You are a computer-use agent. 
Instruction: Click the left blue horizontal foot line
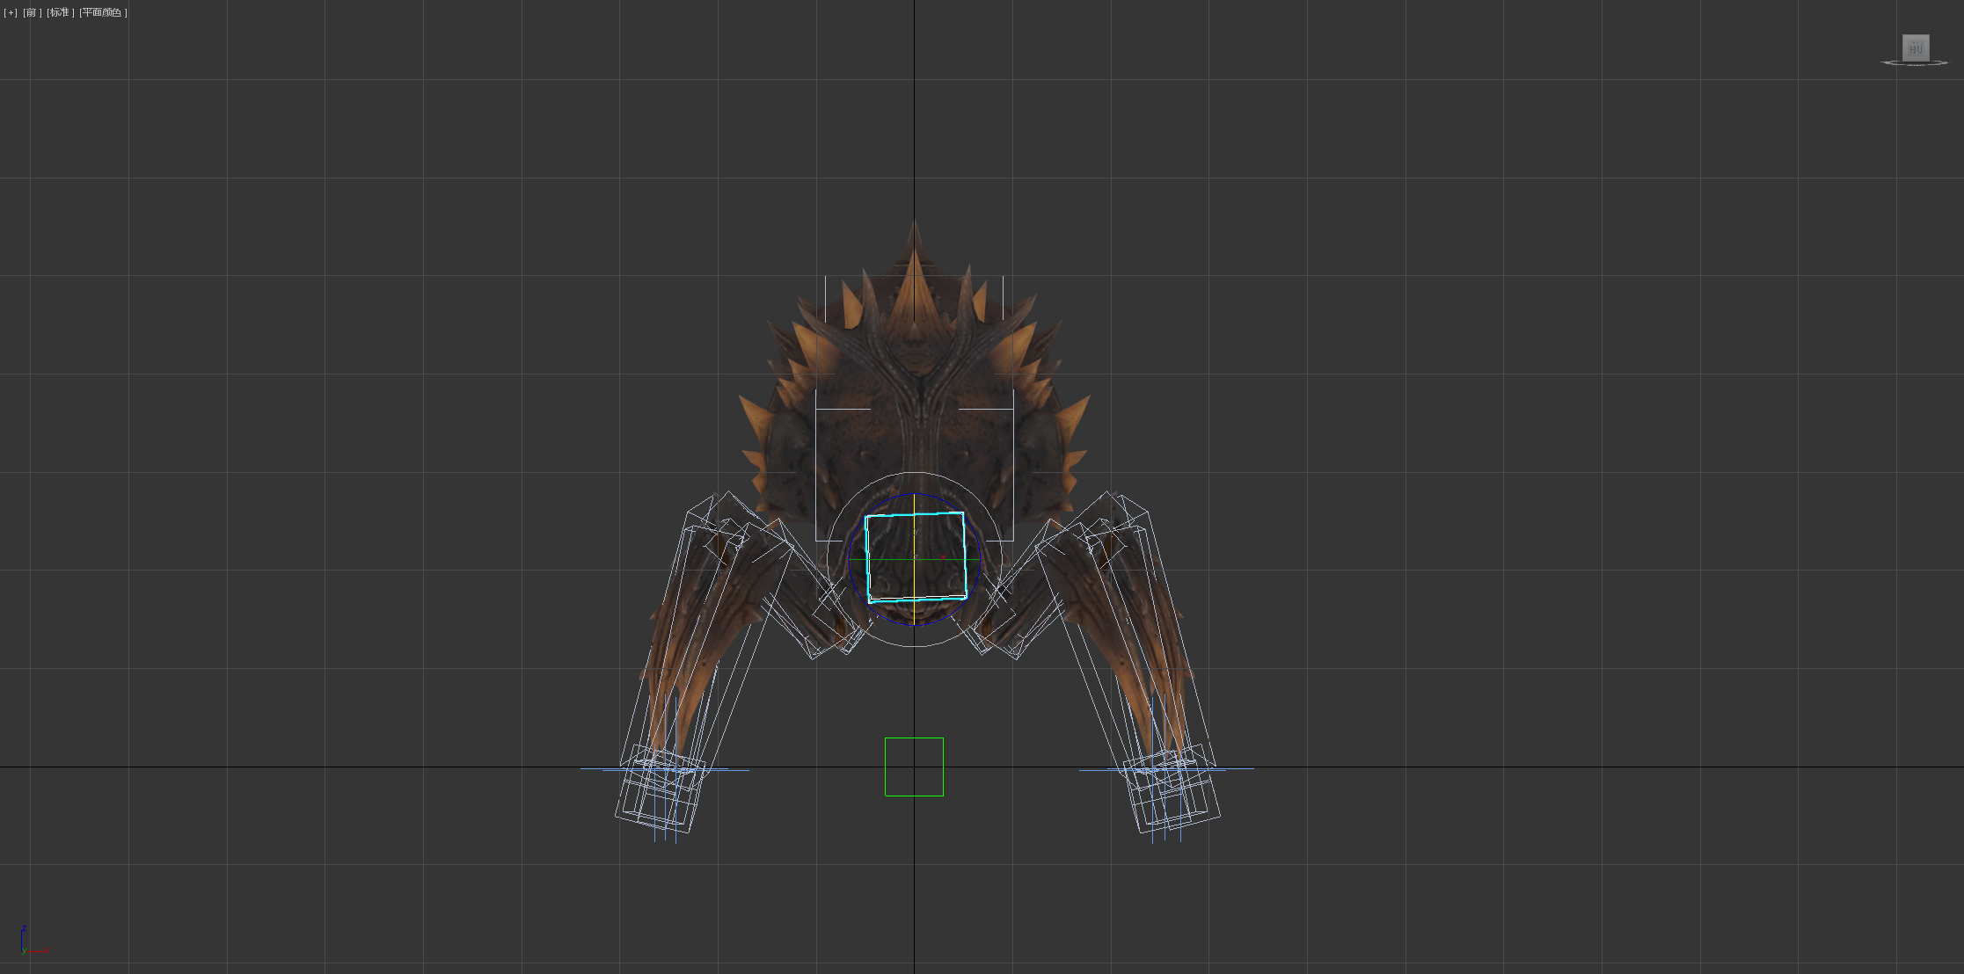607,769
